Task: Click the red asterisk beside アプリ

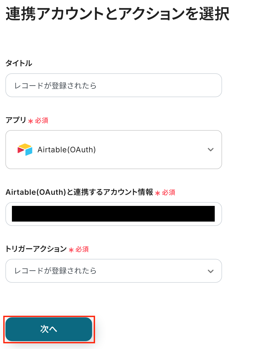Action: click(31, 121)
